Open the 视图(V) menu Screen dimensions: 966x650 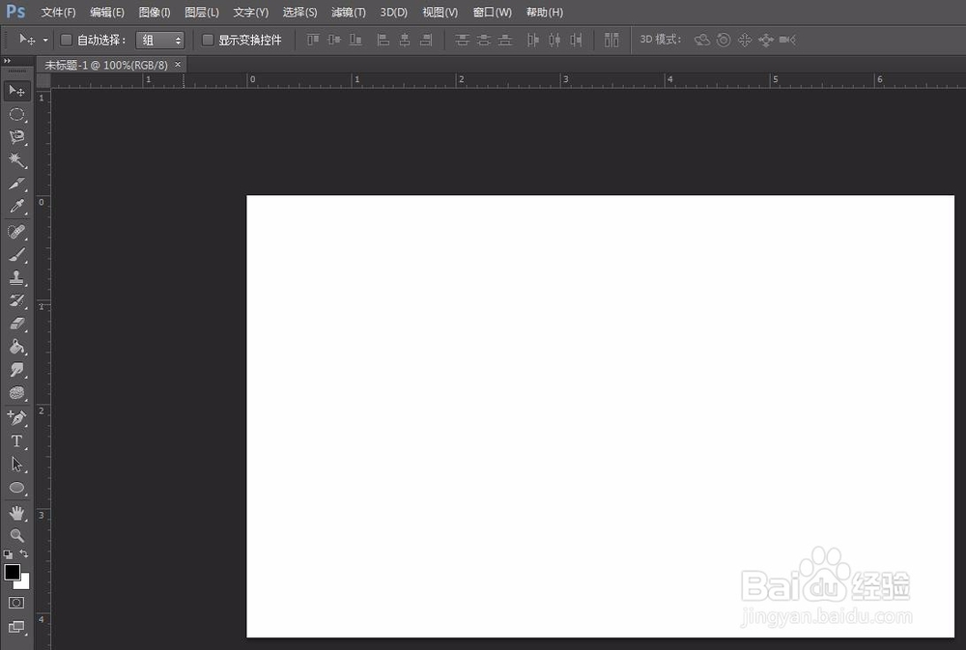tap(440, 13)
